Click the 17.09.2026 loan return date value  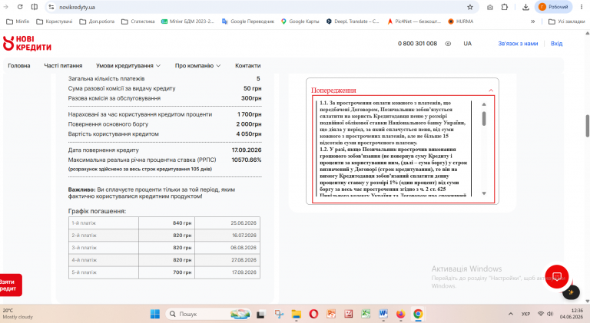(x=246, y=150)
